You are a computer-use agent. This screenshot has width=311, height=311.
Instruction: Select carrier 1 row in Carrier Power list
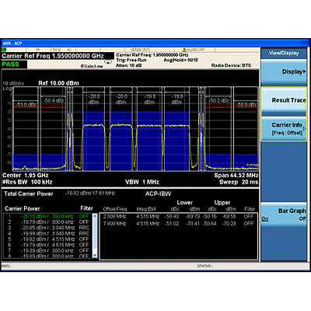point(47,216)
